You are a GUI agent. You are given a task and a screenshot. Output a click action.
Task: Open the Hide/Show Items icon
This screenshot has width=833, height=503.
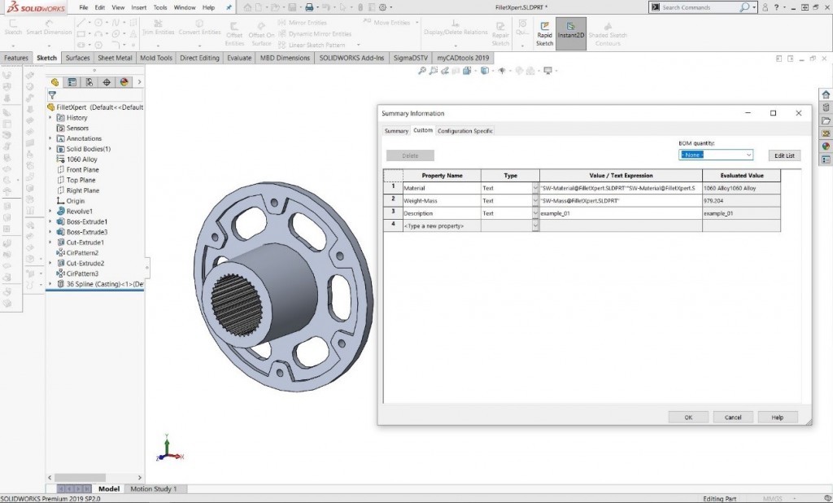[501, 70]
